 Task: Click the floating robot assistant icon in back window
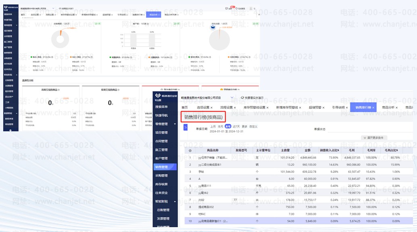pos(213,27)
